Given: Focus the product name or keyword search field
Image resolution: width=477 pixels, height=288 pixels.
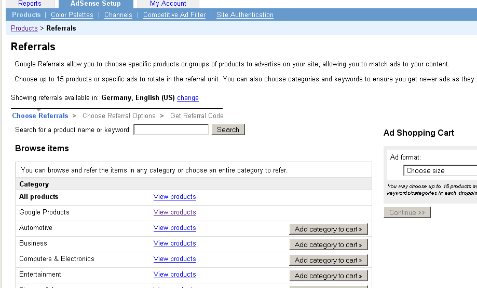Looking at the screenshot, I should [x=171, y=129].
